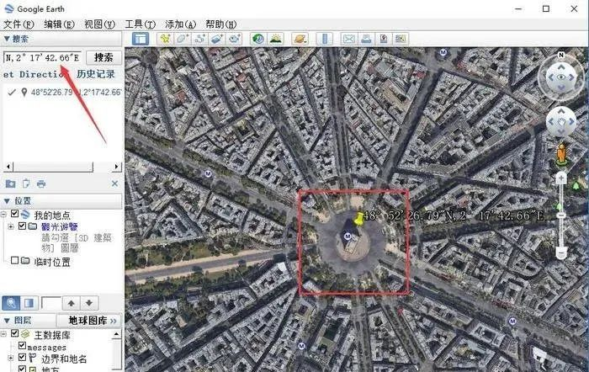Click the coordinates search input field

(x=42, y=57)
